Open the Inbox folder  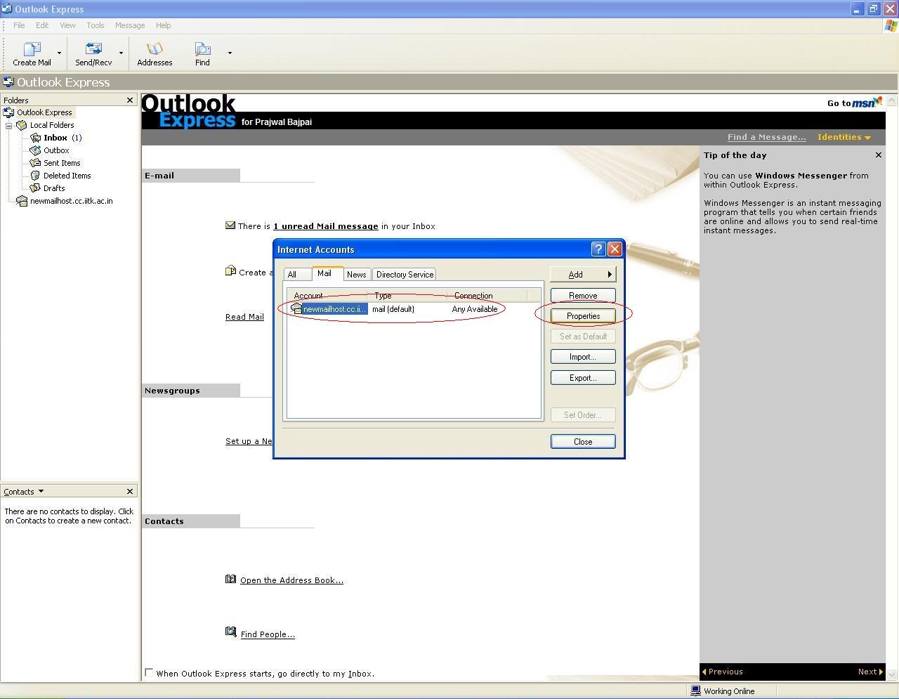point(55,138)
